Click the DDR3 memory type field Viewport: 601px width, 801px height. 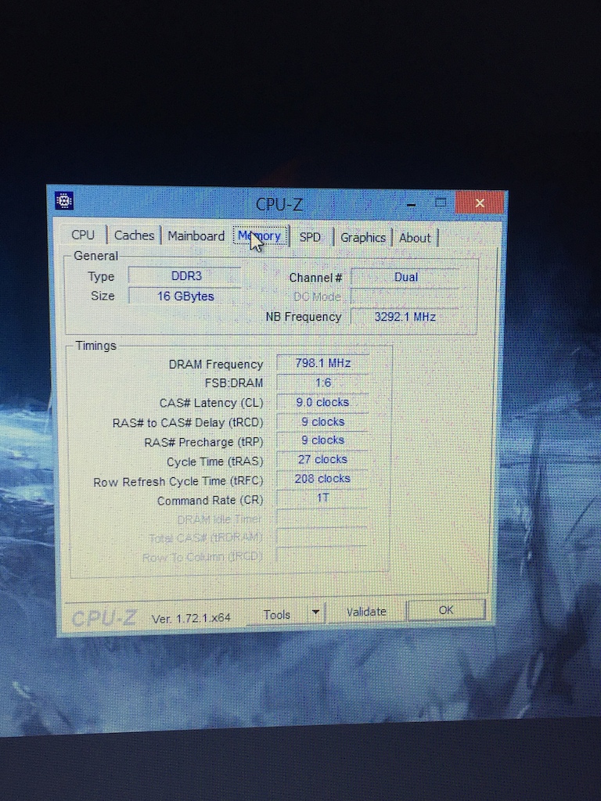click(185, 276)
